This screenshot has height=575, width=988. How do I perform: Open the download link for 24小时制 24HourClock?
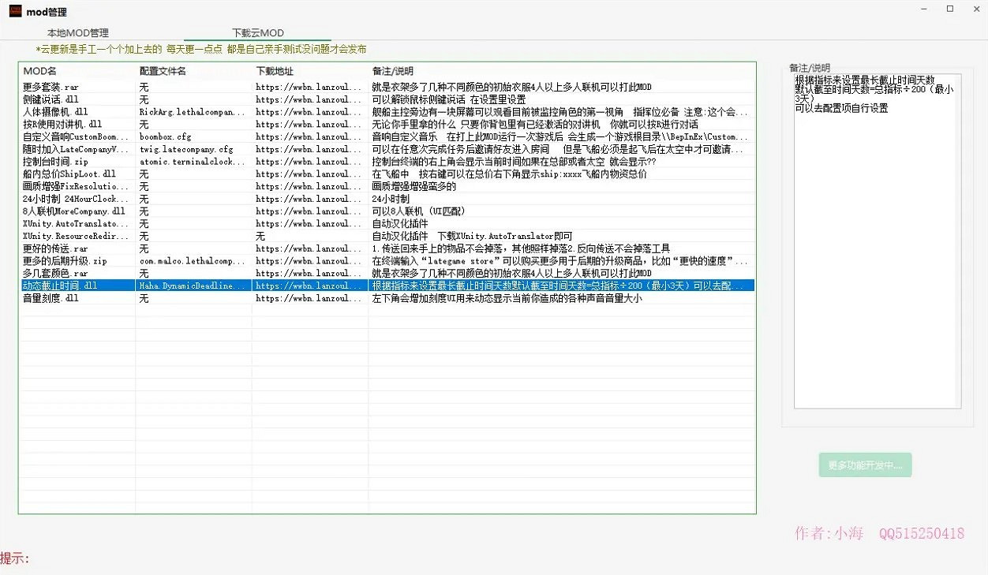[308, 199]
